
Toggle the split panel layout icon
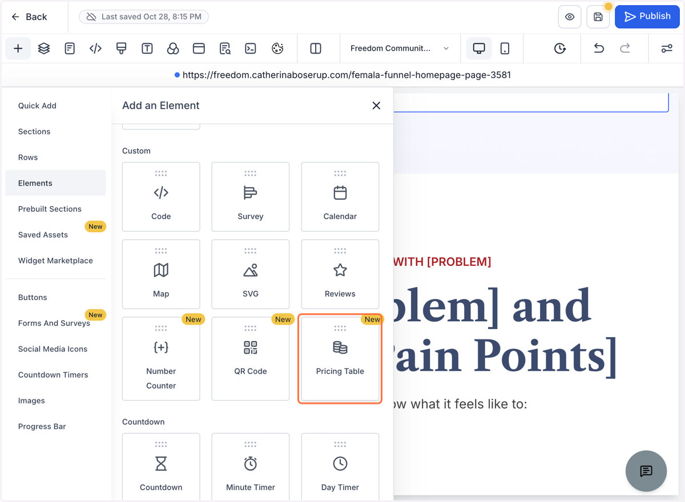[316, 48]
